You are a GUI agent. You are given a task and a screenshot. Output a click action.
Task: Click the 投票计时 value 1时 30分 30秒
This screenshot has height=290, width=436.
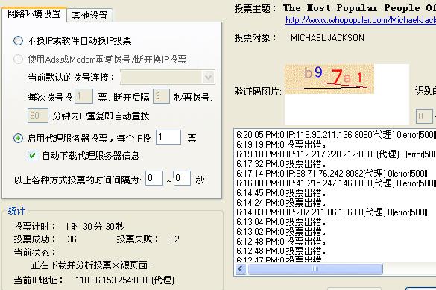(x=95, y=227)
